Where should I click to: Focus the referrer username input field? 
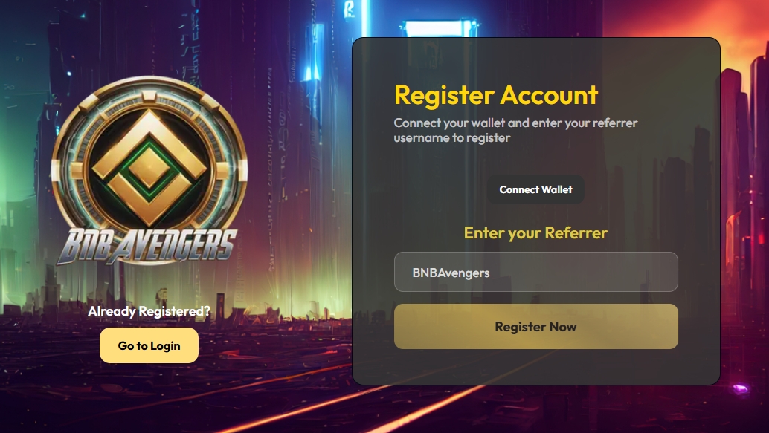click(x=536, y=272)
